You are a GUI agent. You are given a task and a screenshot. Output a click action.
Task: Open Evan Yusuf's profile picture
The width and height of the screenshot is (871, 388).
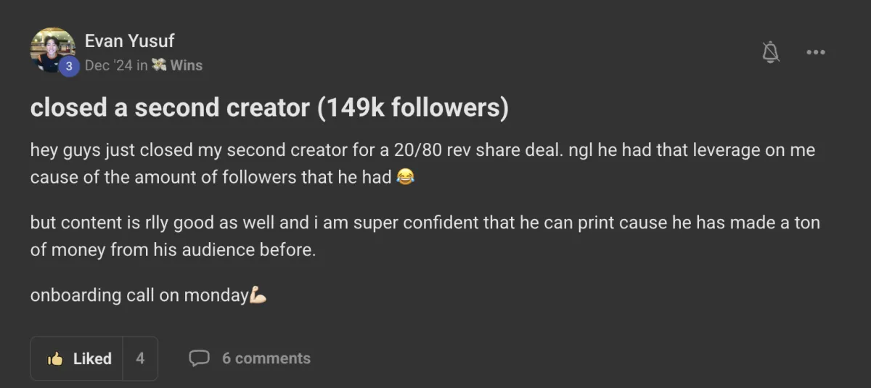(51, 48)
